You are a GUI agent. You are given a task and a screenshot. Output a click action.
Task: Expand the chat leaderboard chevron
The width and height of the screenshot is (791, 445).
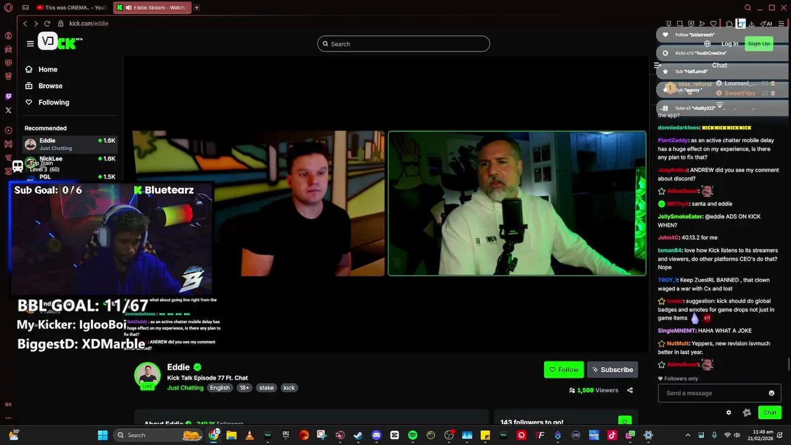pyautogui.click(x=719, y=106)
